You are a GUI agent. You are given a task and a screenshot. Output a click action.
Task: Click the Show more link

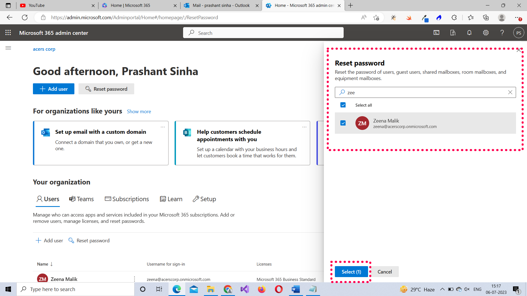coord(139,112)
